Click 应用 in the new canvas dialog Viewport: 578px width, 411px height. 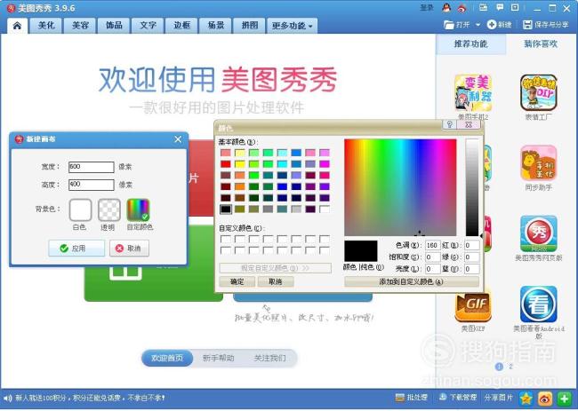tap(76, 249)
